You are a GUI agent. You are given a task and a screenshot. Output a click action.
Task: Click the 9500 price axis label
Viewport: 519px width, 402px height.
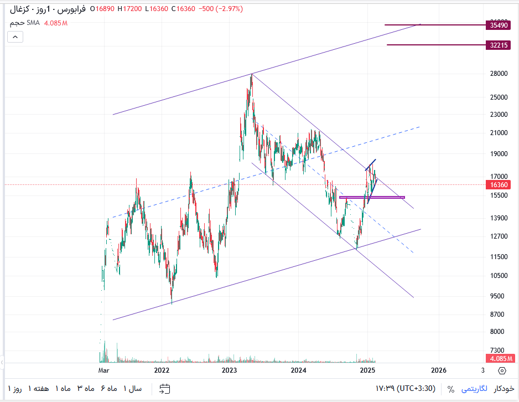coord(497,296)
